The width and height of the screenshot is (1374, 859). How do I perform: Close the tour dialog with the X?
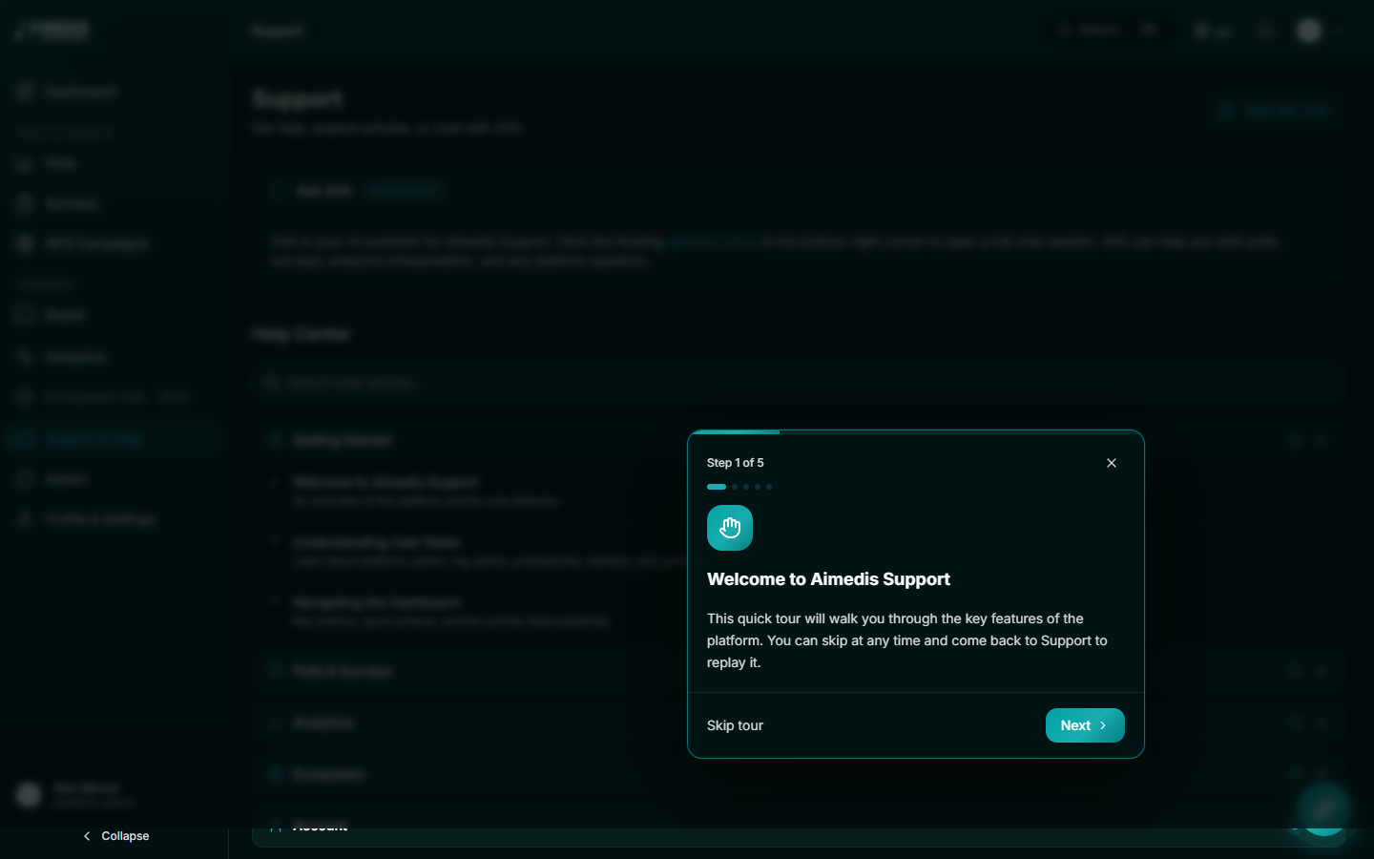(1112, 463)
